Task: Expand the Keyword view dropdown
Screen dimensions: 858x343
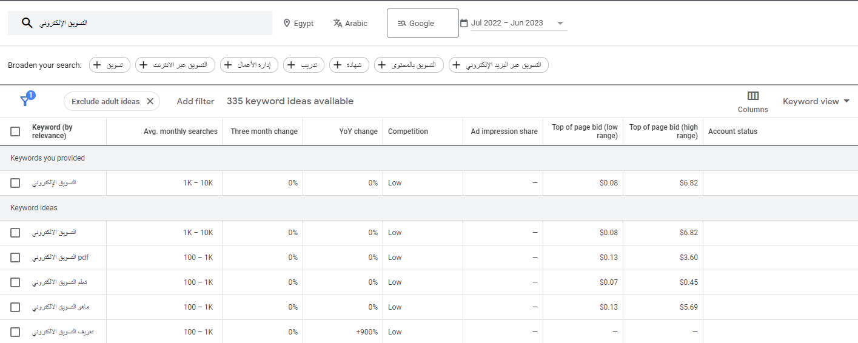Action: 816,101
